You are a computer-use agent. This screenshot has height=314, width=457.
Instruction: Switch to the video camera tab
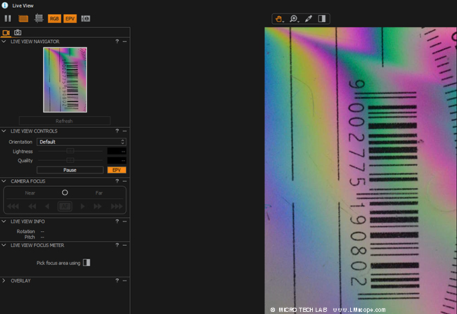[x=6, y=32]
